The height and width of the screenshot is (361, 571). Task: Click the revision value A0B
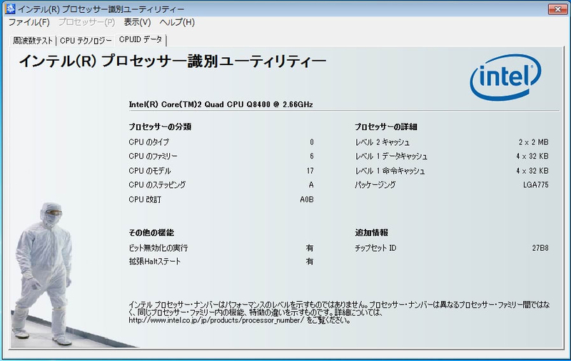click(x=307, y=199)
